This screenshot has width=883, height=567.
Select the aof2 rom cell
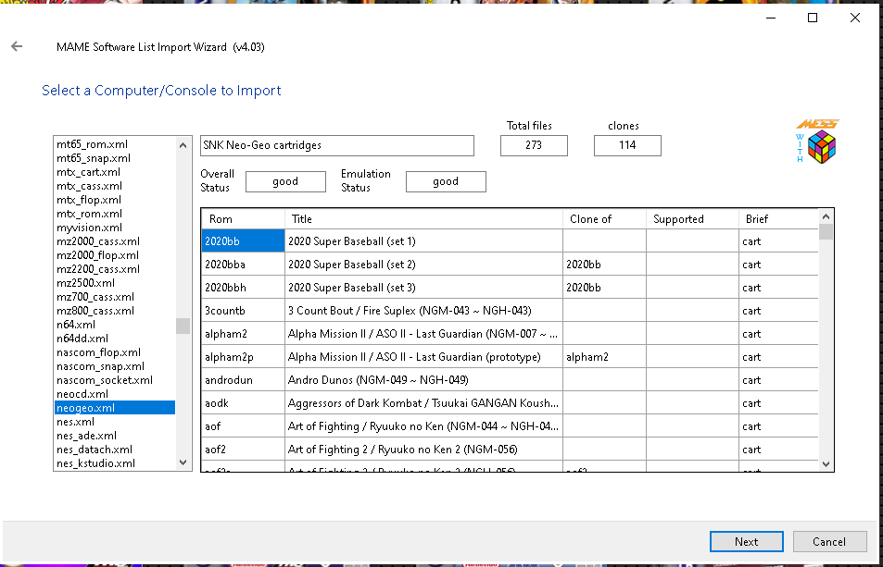pos(243,449)
